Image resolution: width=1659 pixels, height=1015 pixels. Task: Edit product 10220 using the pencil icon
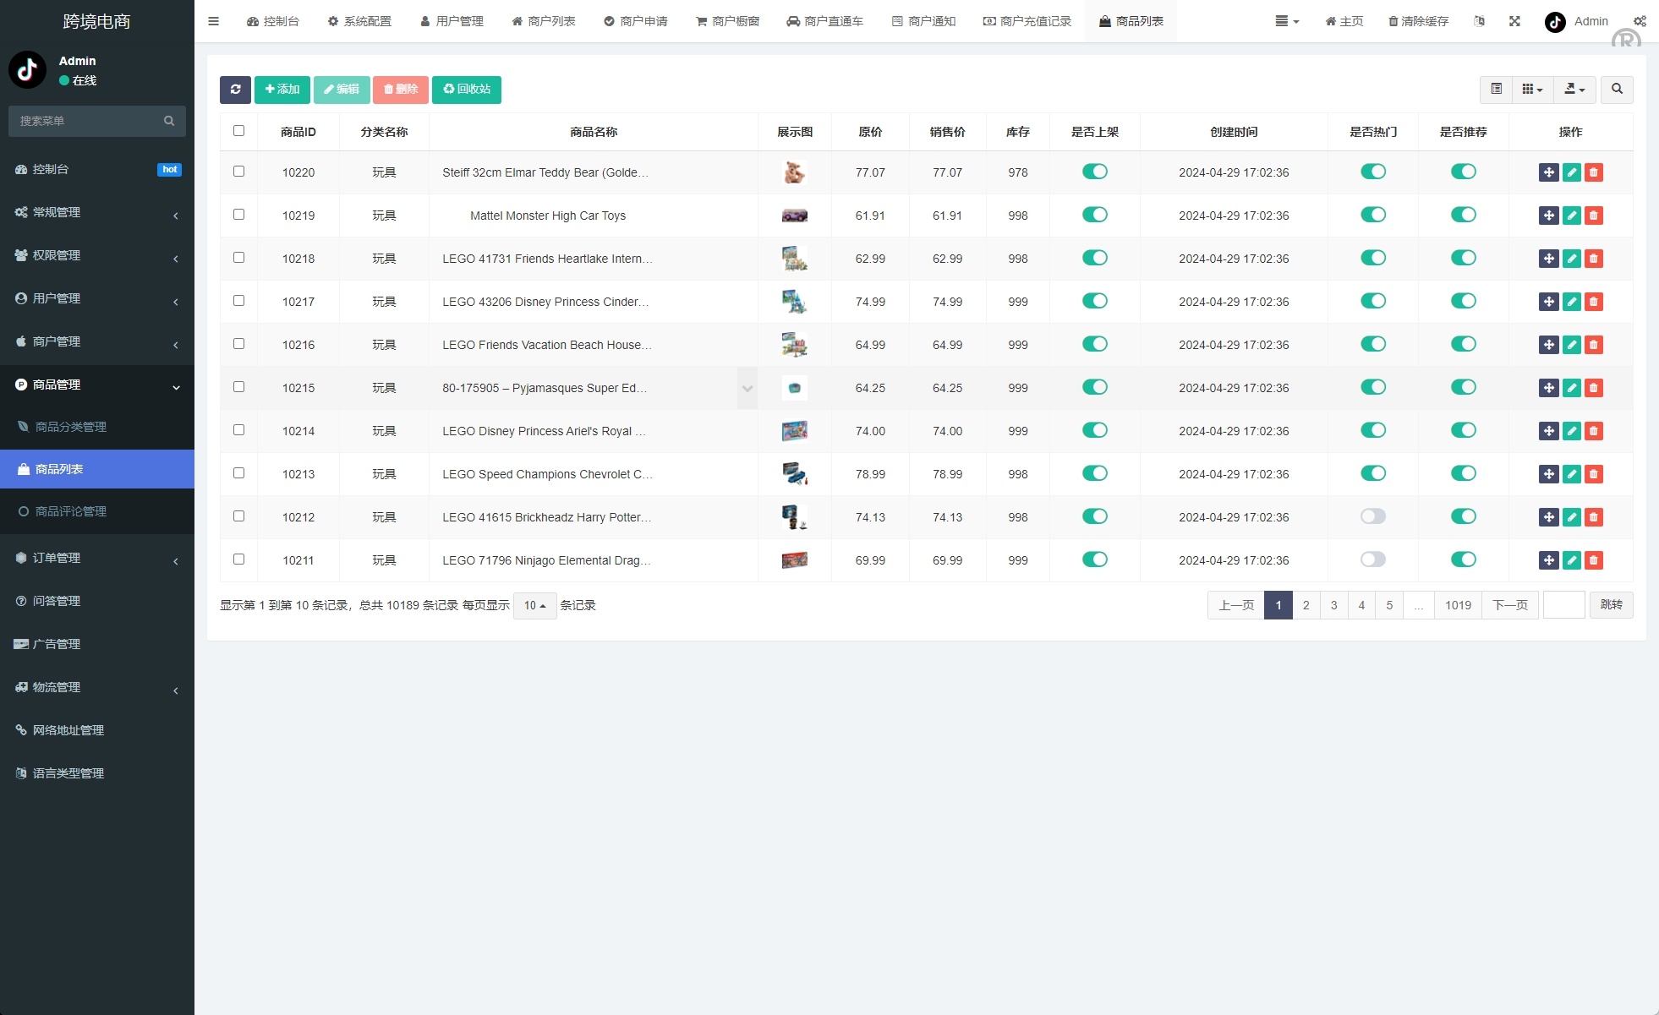(1571, 172)
